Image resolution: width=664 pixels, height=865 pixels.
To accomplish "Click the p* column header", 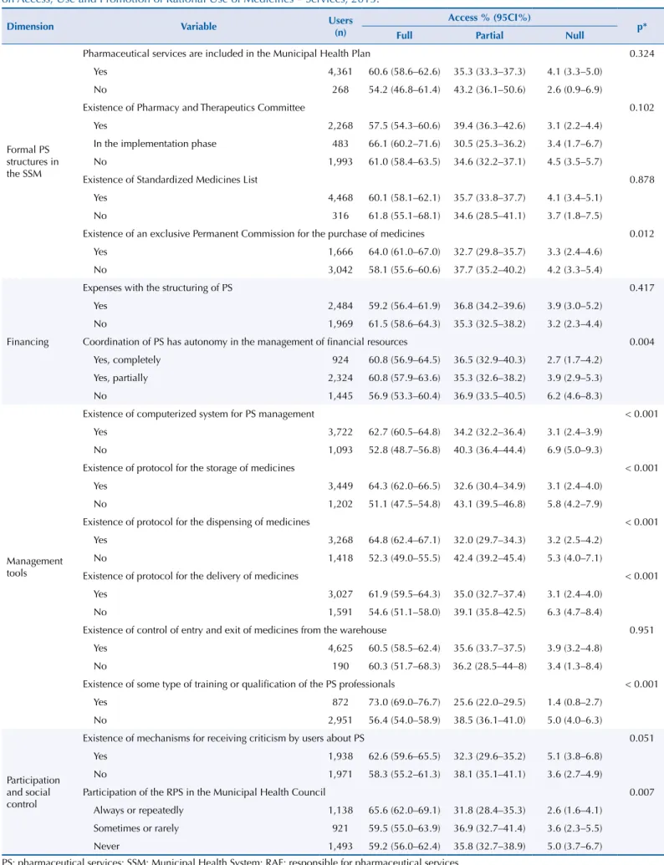I will (x=642, y=27).
